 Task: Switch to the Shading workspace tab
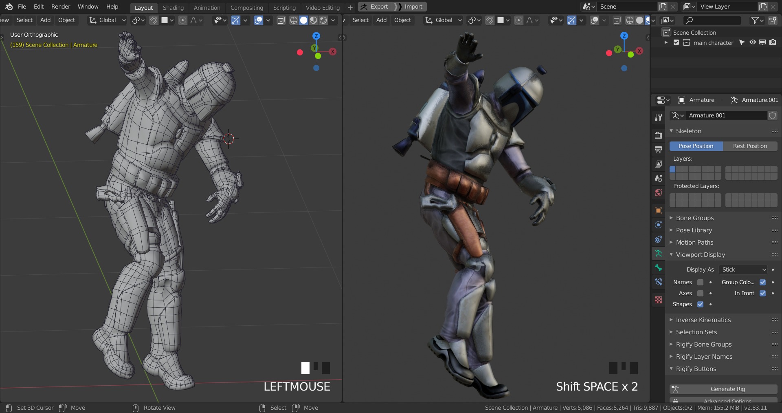(x=173, y=7)
